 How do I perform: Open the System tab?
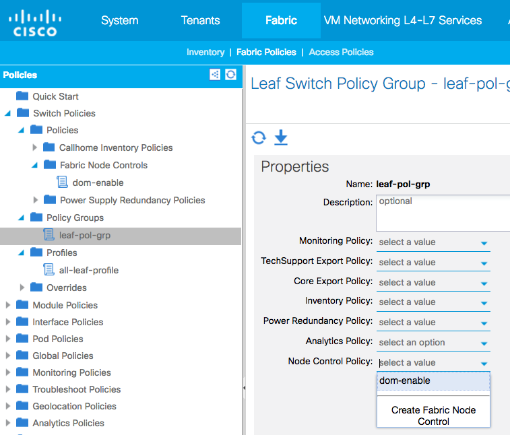(119, 20)
